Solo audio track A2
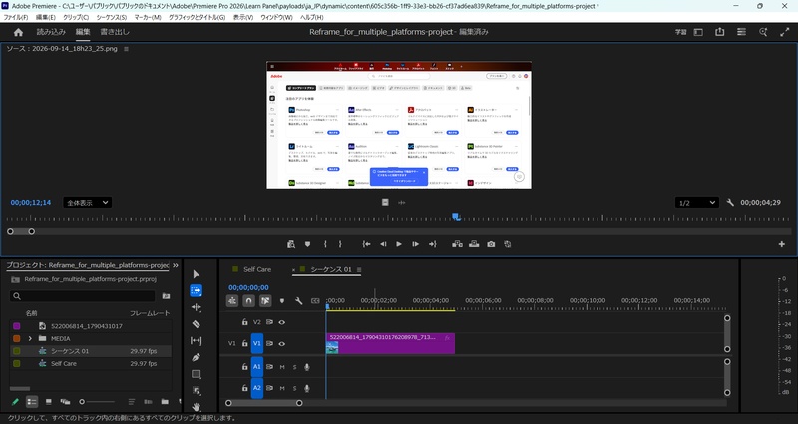This screenshot has height=424, width=798. pos(294,388)
